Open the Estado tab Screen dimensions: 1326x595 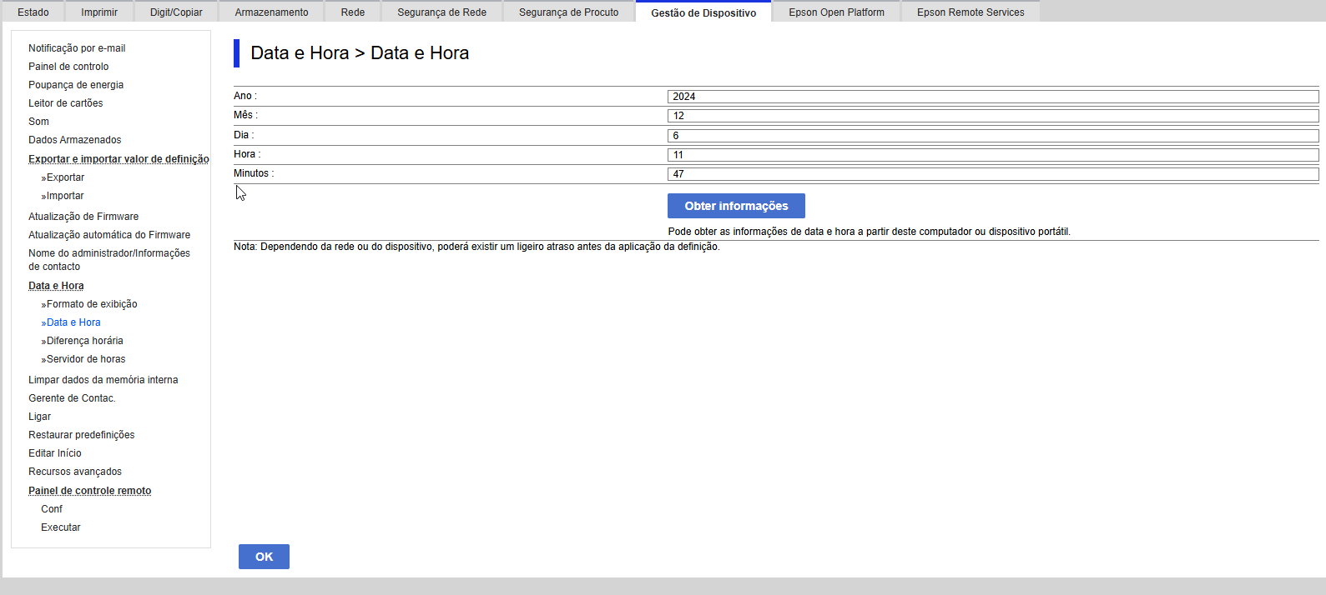[x=33, y=12]
